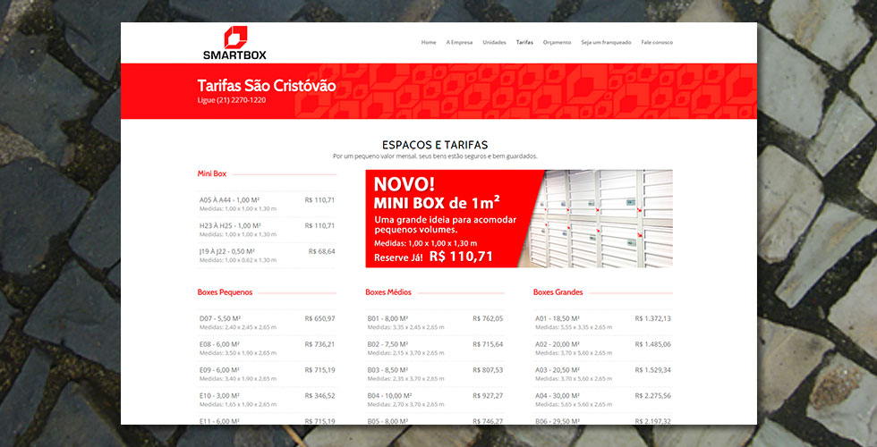Click the Boxes Pequenos section heading
Viewport: 877px width, 447px height.
(x=226, y=292)
